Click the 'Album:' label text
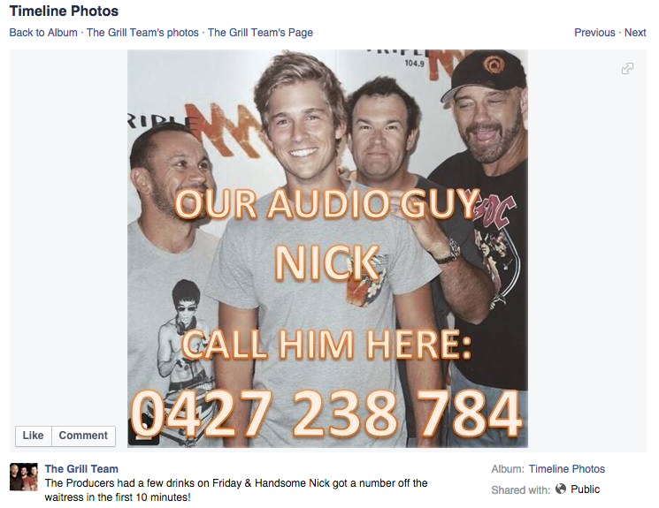Screen dimensions: 659x508 tap(508, 468)
